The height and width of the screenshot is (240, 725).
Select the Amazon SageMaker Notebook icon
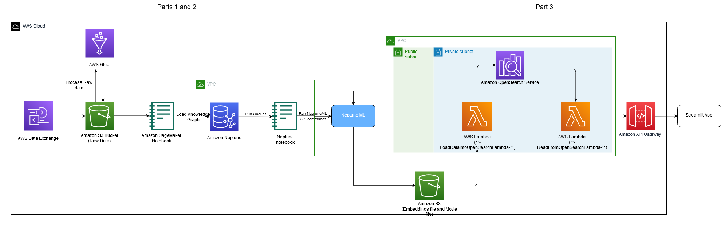[162, 116]
